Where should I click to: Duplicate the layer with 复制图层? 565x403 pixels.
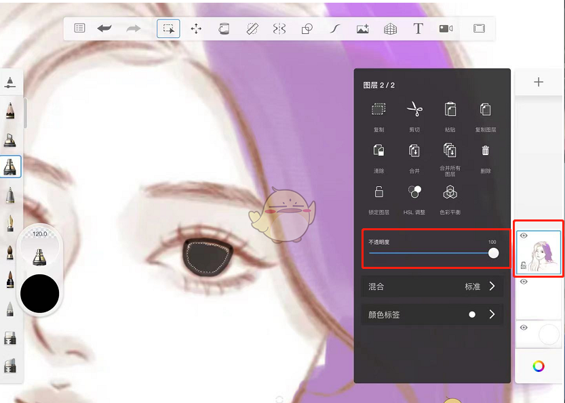click(x=486, y=110)
